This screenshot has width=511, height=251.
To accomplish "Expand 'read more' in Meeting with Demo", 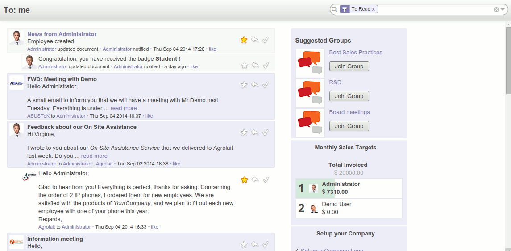I will [124, 108].
